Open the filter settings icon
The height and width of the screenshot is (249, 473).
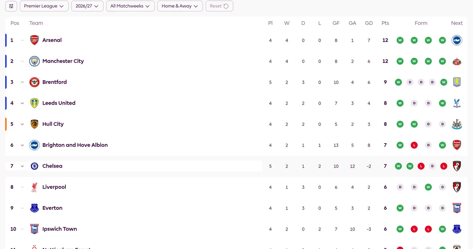coord(11,6)
